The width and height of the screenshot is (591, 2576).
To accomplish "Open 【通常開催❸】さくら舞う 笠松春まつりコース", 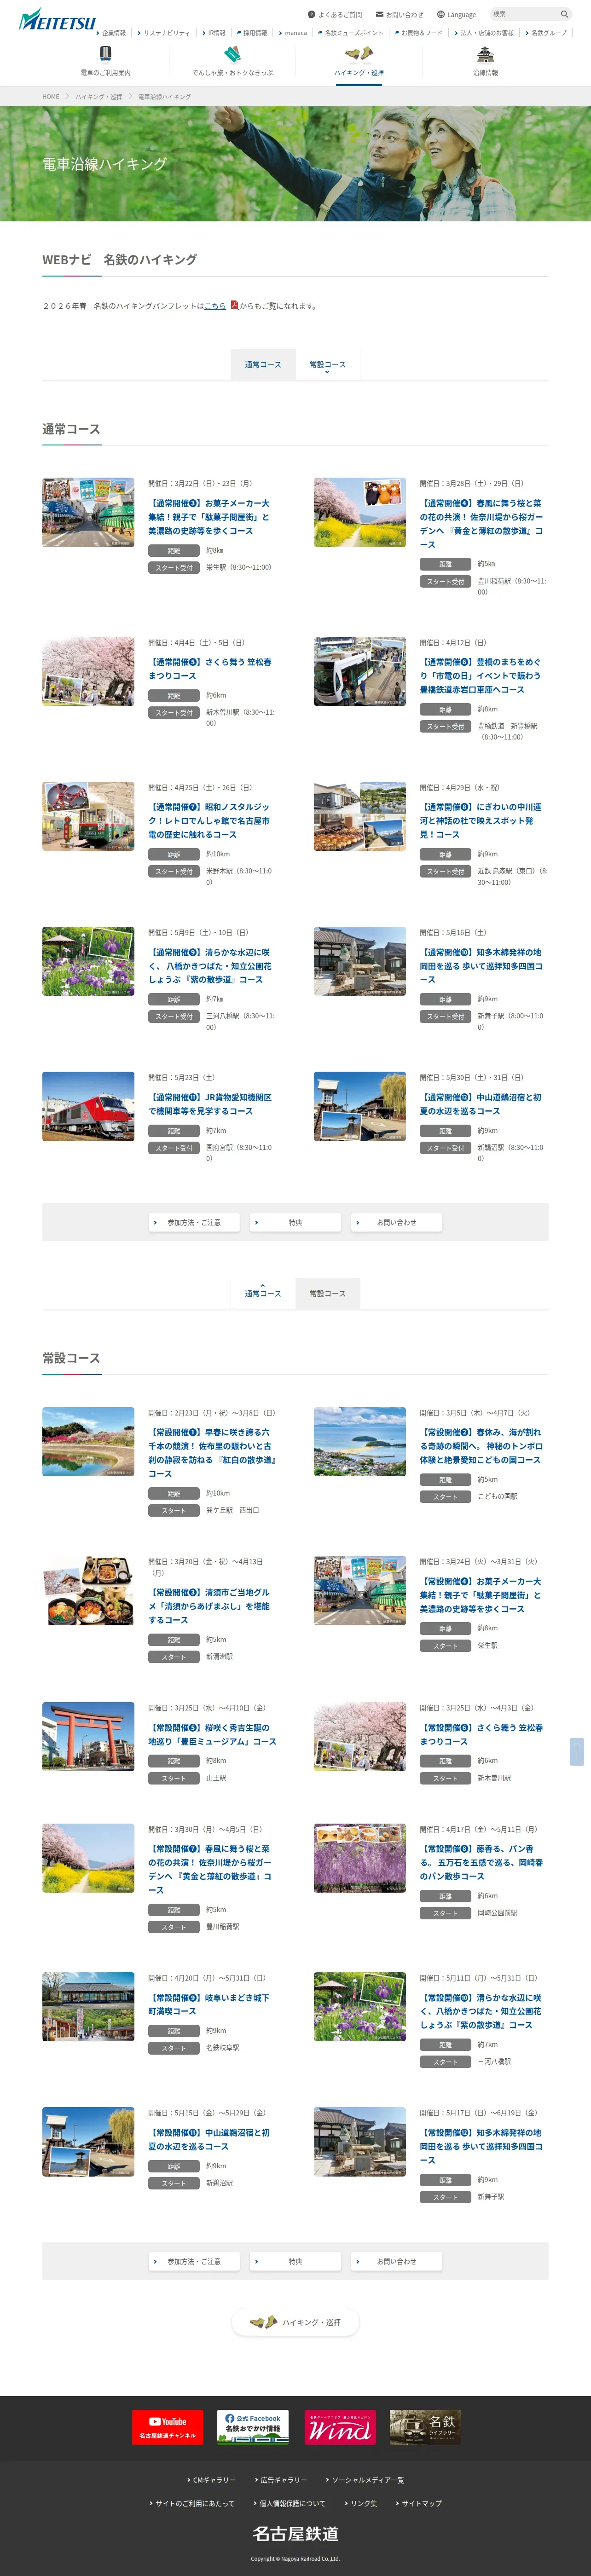I will [210, 669].
